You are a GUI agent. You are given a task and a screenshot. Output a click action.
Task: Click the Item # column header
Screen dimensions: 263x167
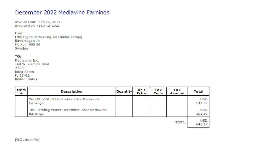(21, 91)
